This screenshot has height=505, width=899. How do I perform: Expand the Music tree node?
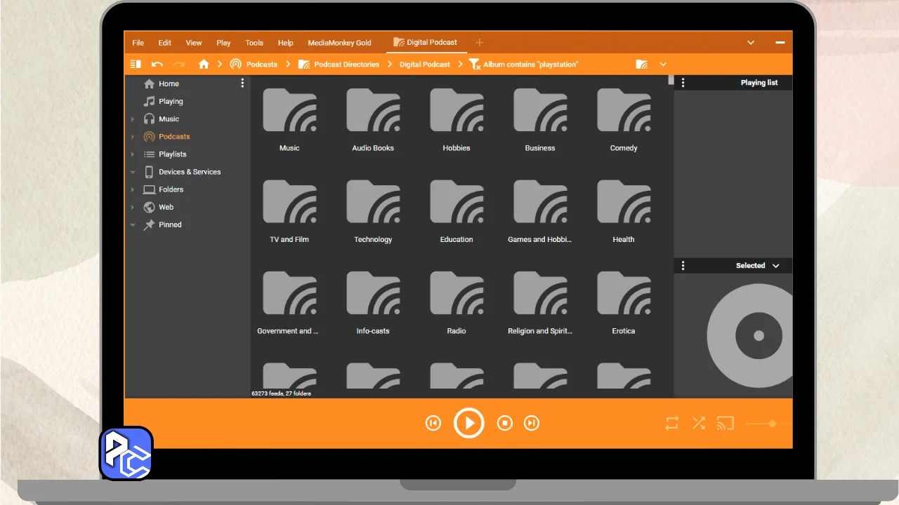(x=133, y=119)
